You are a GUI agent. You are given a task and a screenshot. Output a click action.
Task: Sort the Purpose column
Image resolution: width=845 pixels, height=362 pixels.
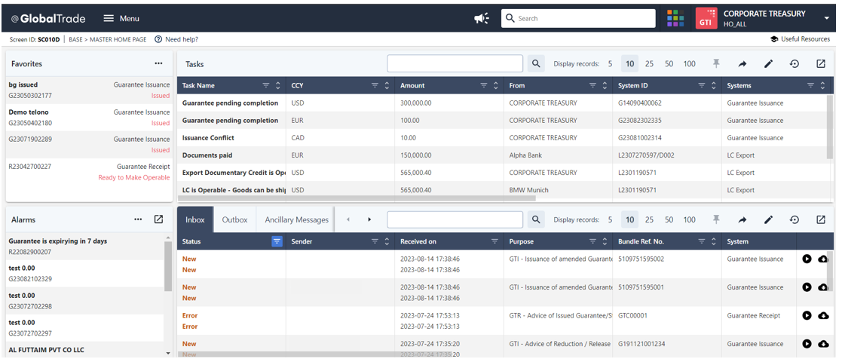605,241
